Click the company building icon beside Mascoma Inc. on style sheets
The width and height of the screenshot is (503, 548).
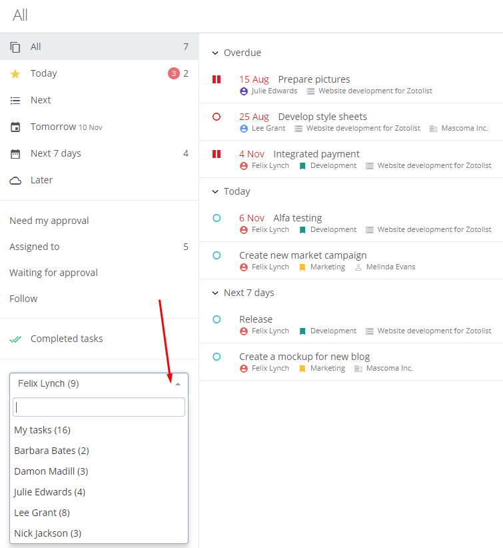click(x=433, y=129)
